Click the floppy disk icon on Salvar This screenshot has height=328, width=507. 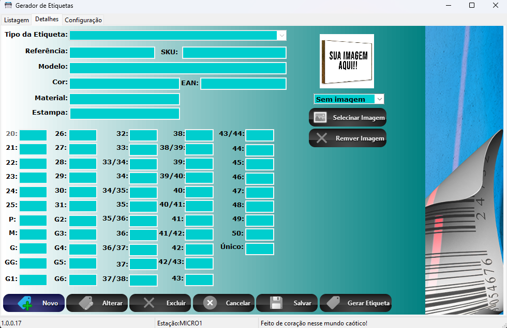[x=276, y=303]
